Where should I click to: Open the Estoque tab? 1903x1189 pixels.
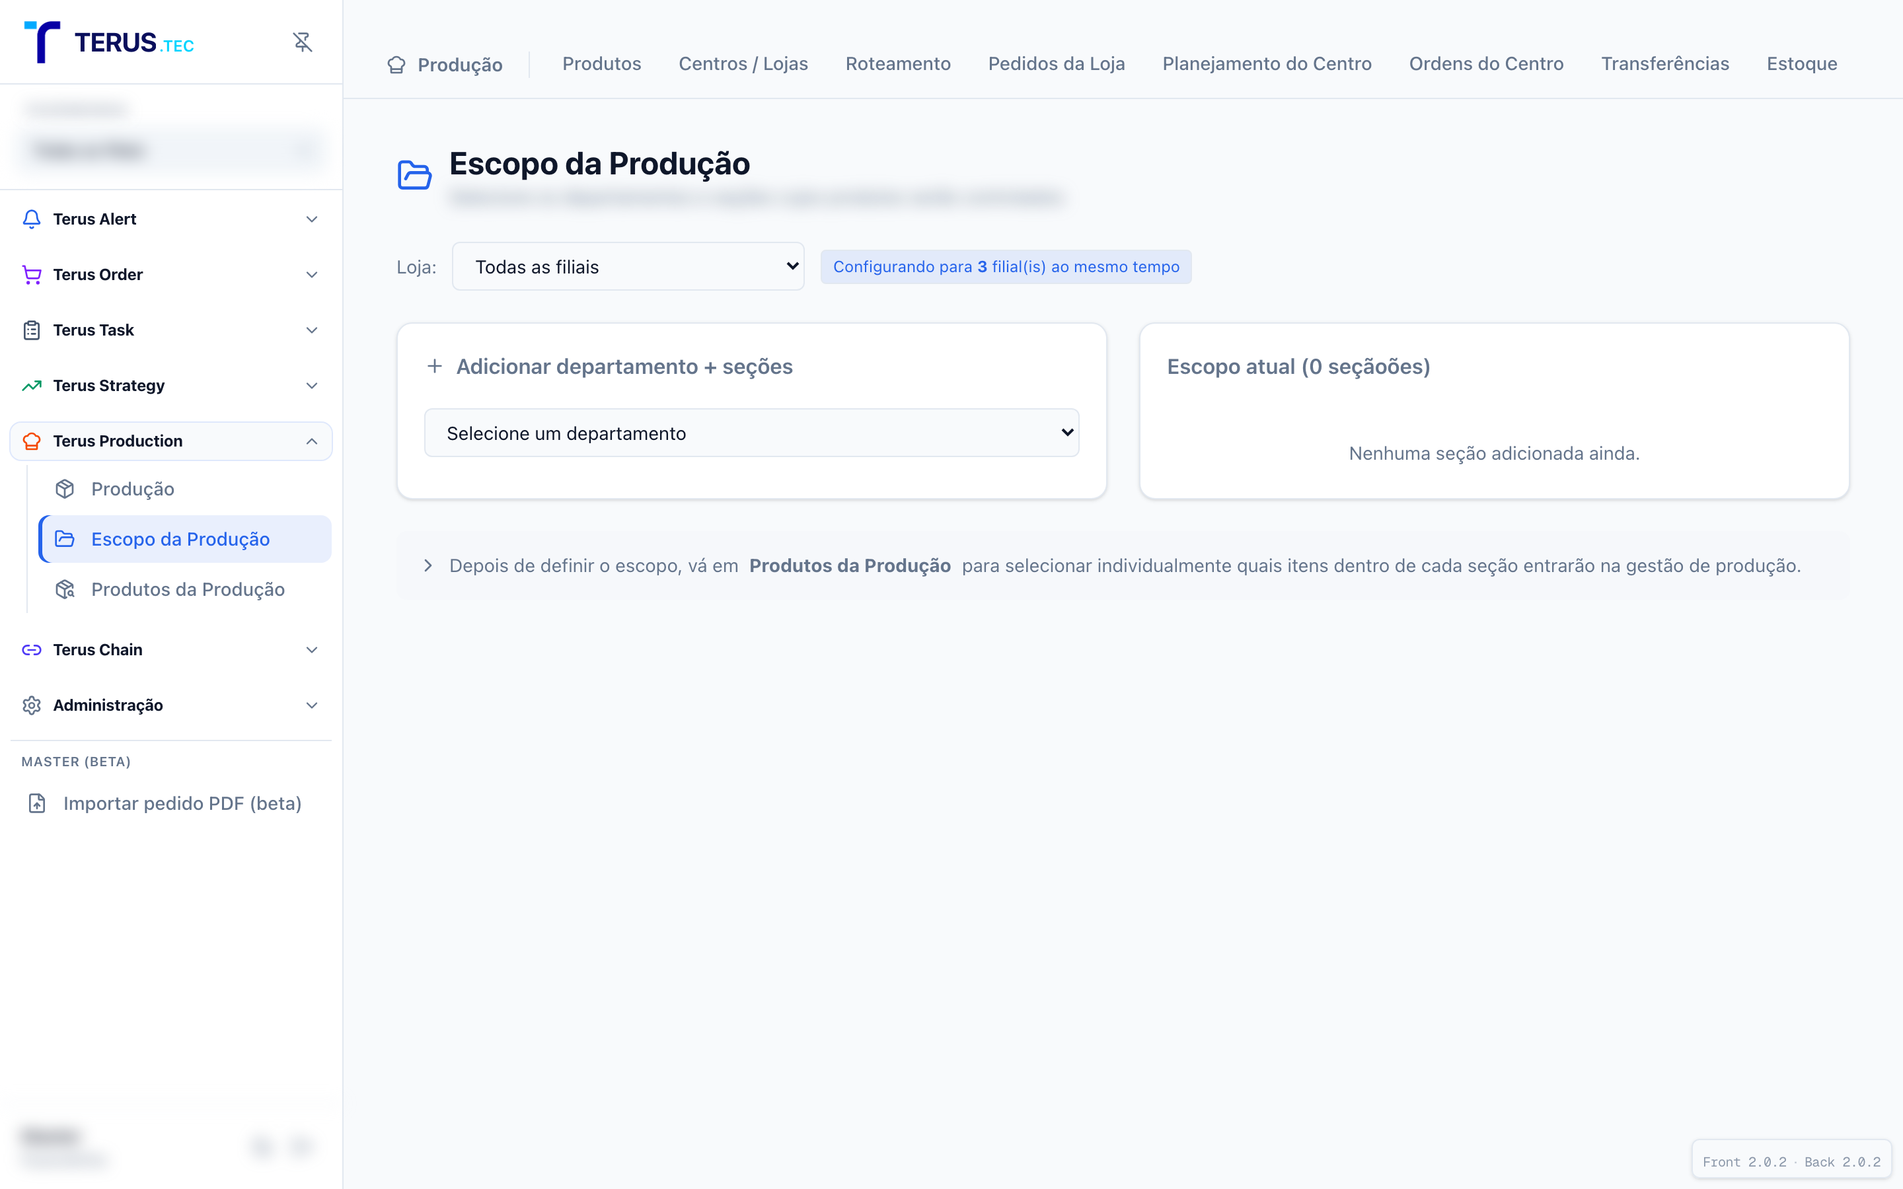tap(1801, 63)
